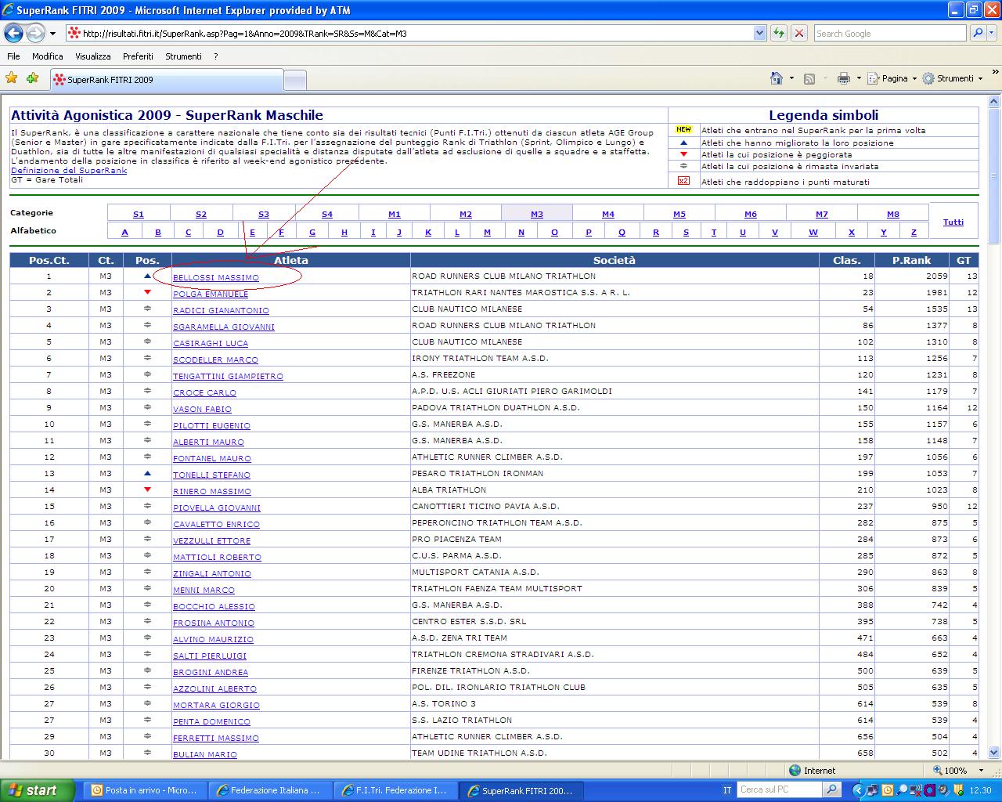
Task: Click the Print icon in toolbar
Action: tap(844, 78)
